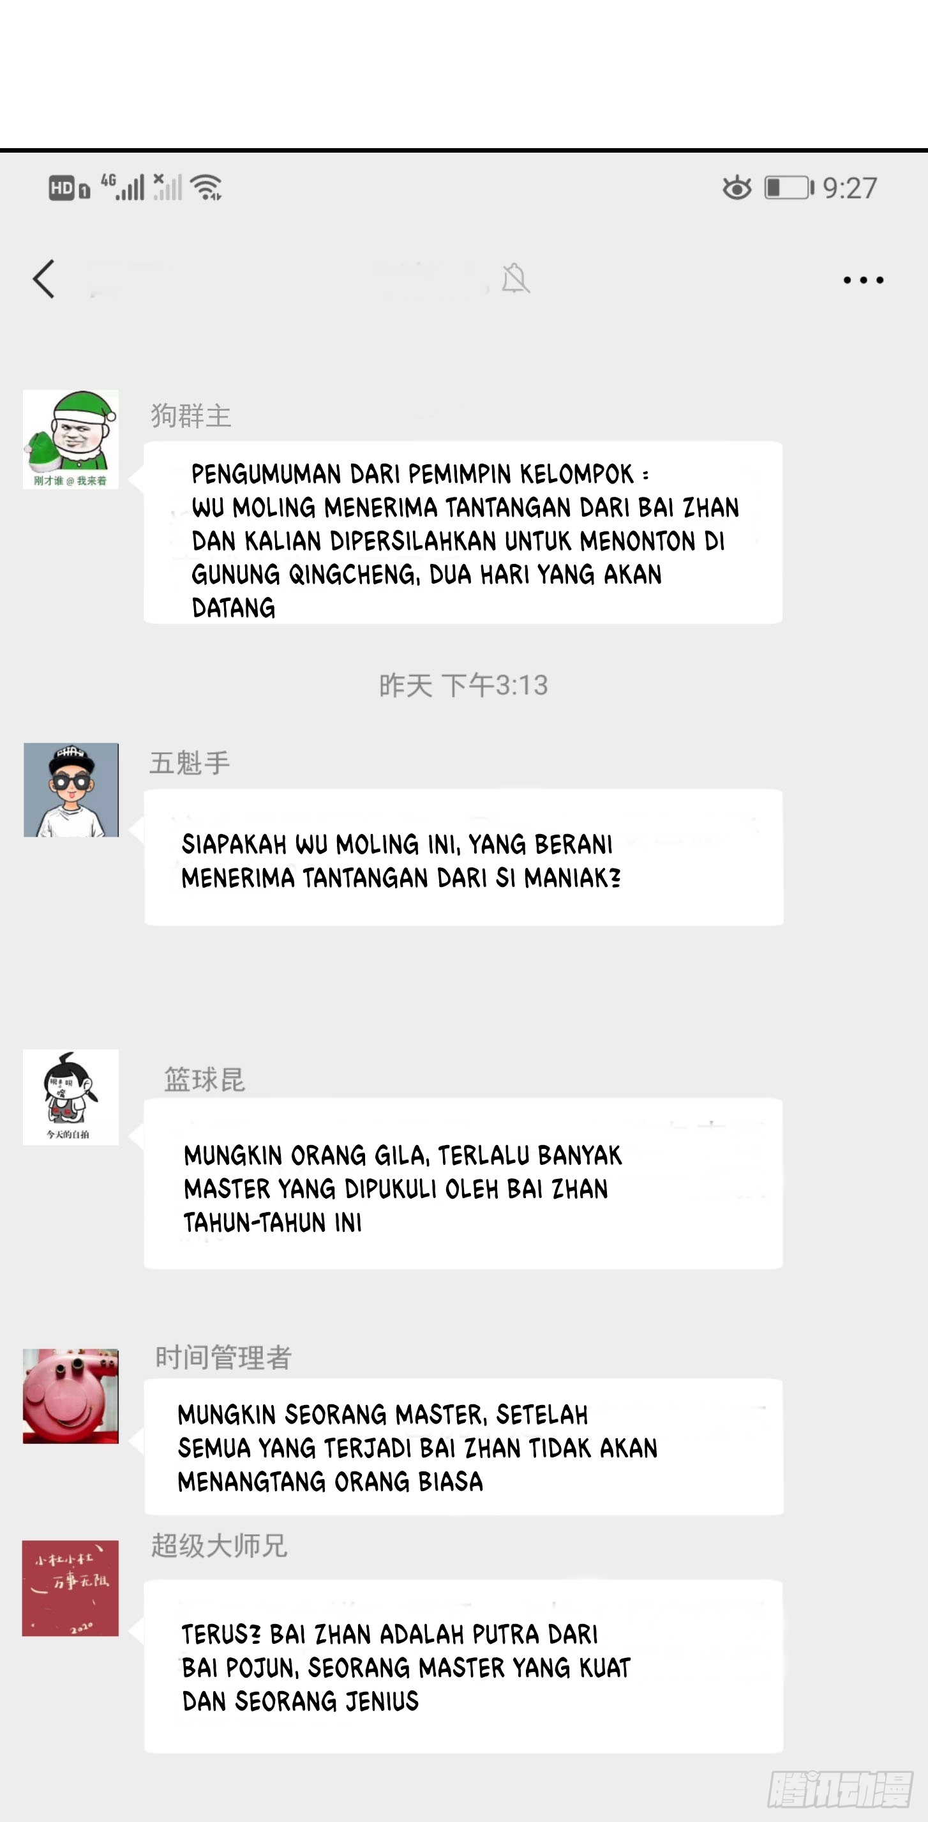Image resolution: width=928 pixels, height=1822 pixels.
Task: Tap the username 时间管理者
Action: pos(223,1357)
